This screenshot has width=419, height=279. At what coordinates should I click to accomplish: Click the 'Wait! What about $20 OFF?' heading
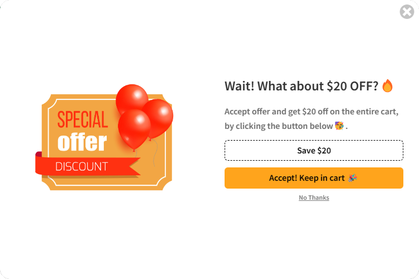pyautogui.click(x=302, y=86)
